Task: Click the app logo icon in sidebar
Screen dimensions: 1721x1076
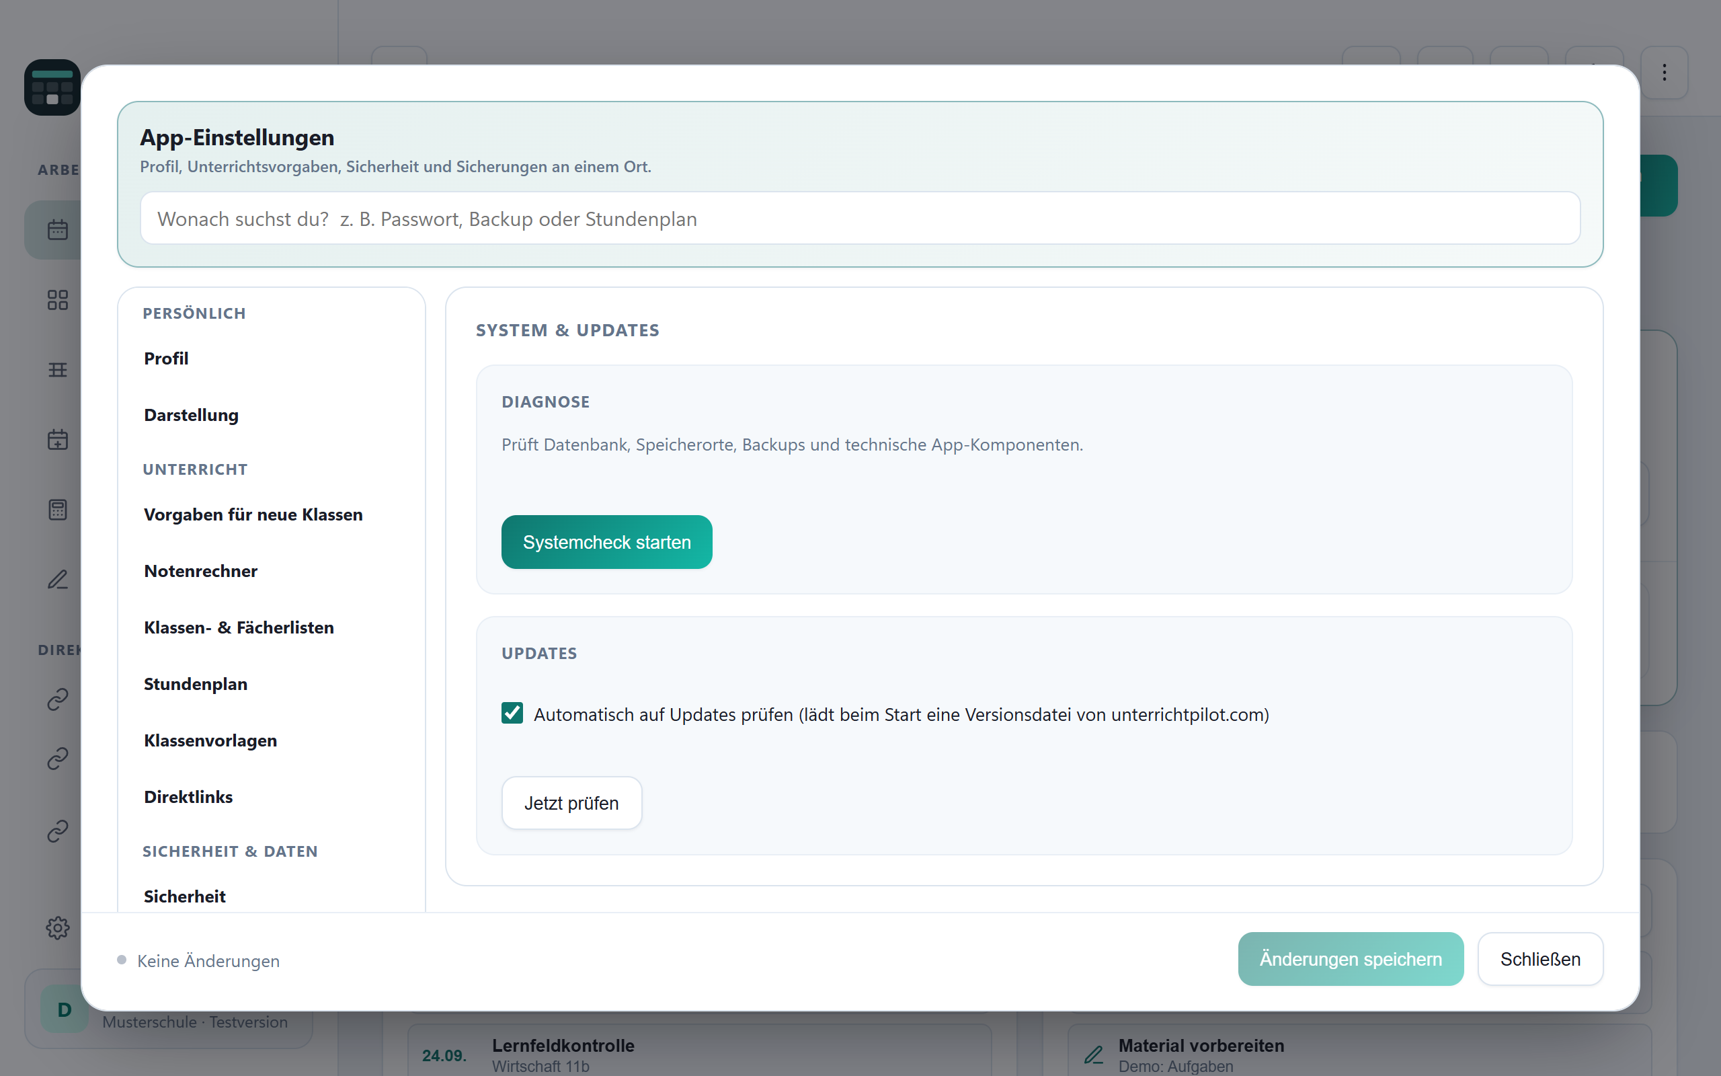Action: pyautogui.click(x=52, y=87)
